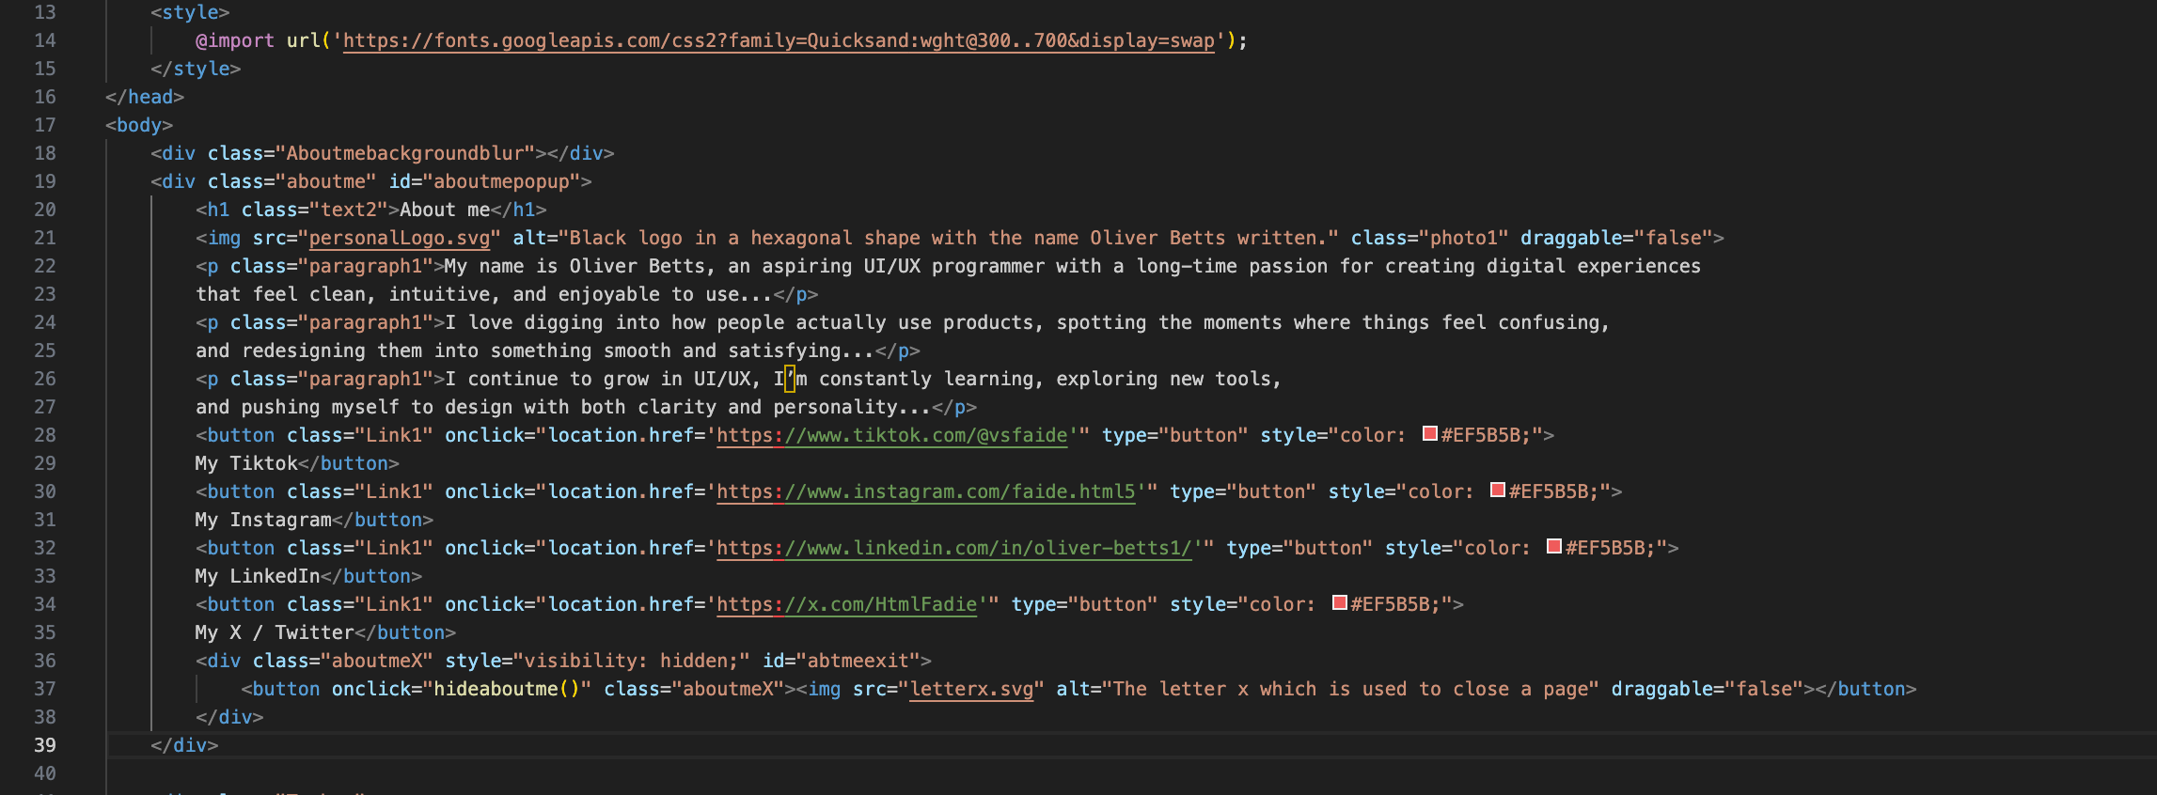Click the x.com/HtmlFadie URL
This screenshot has width=2157, height=795.
click(x=846, y=604)
